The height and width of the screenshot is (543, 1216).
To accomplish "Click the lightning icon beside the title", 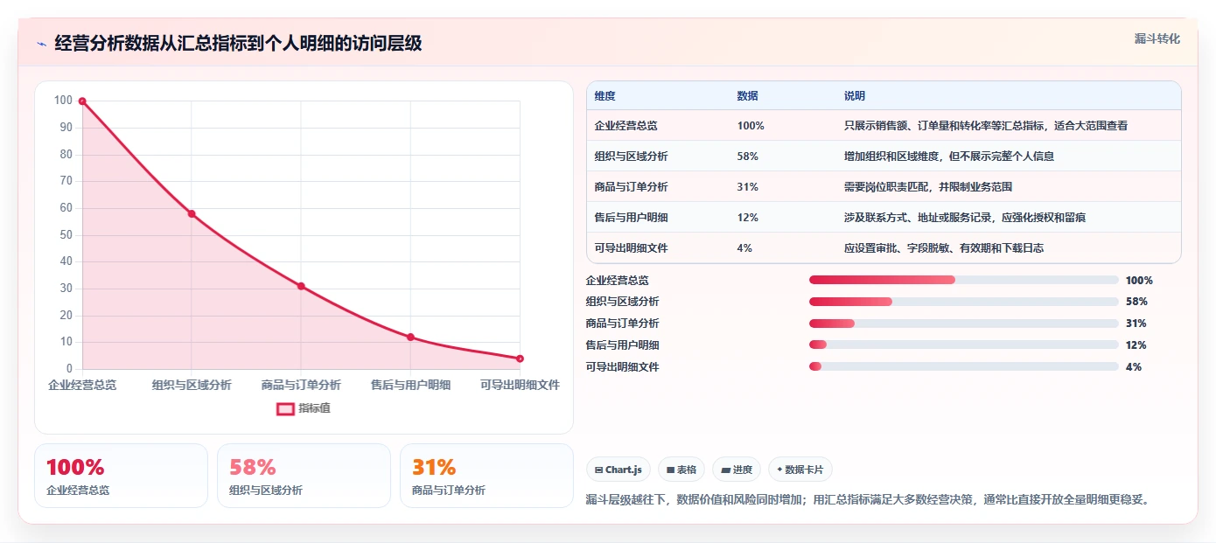I will point(41,44).
